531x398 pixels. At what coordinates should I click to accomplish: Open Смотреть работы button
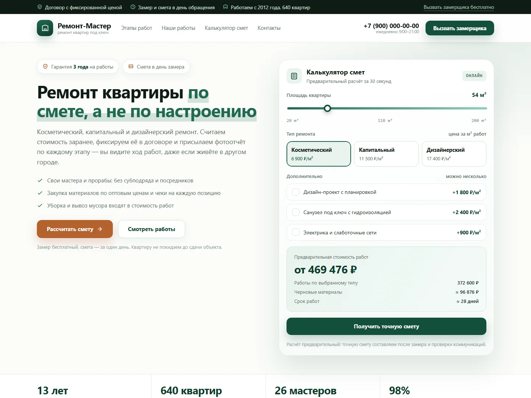pyautogui.click(x=152, y=229)
